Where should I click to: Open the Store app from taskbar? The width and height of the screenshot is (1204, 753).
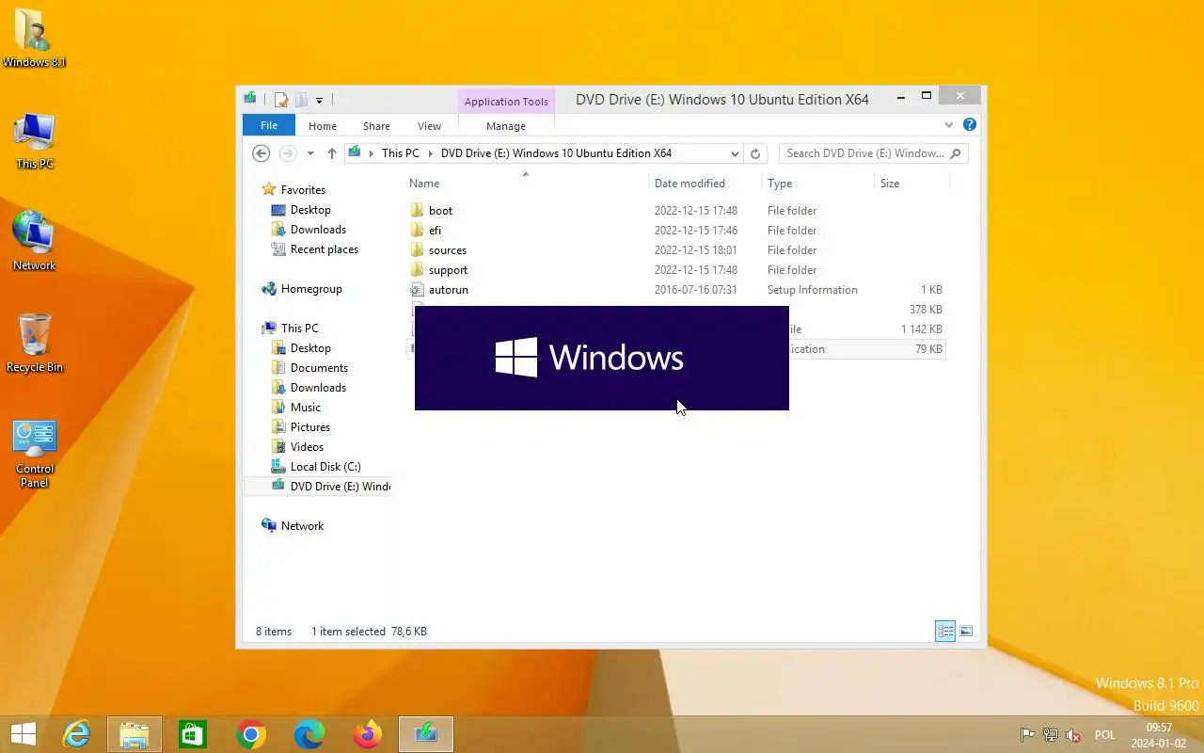click(x=193, y=734)
